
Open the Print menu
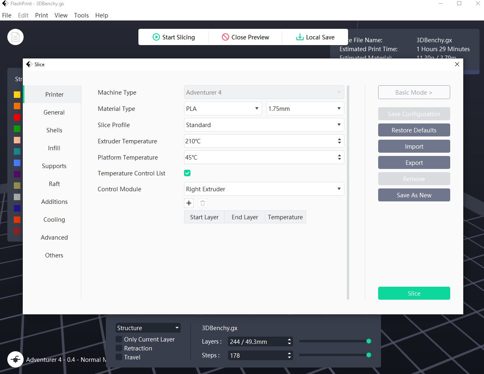42,15
